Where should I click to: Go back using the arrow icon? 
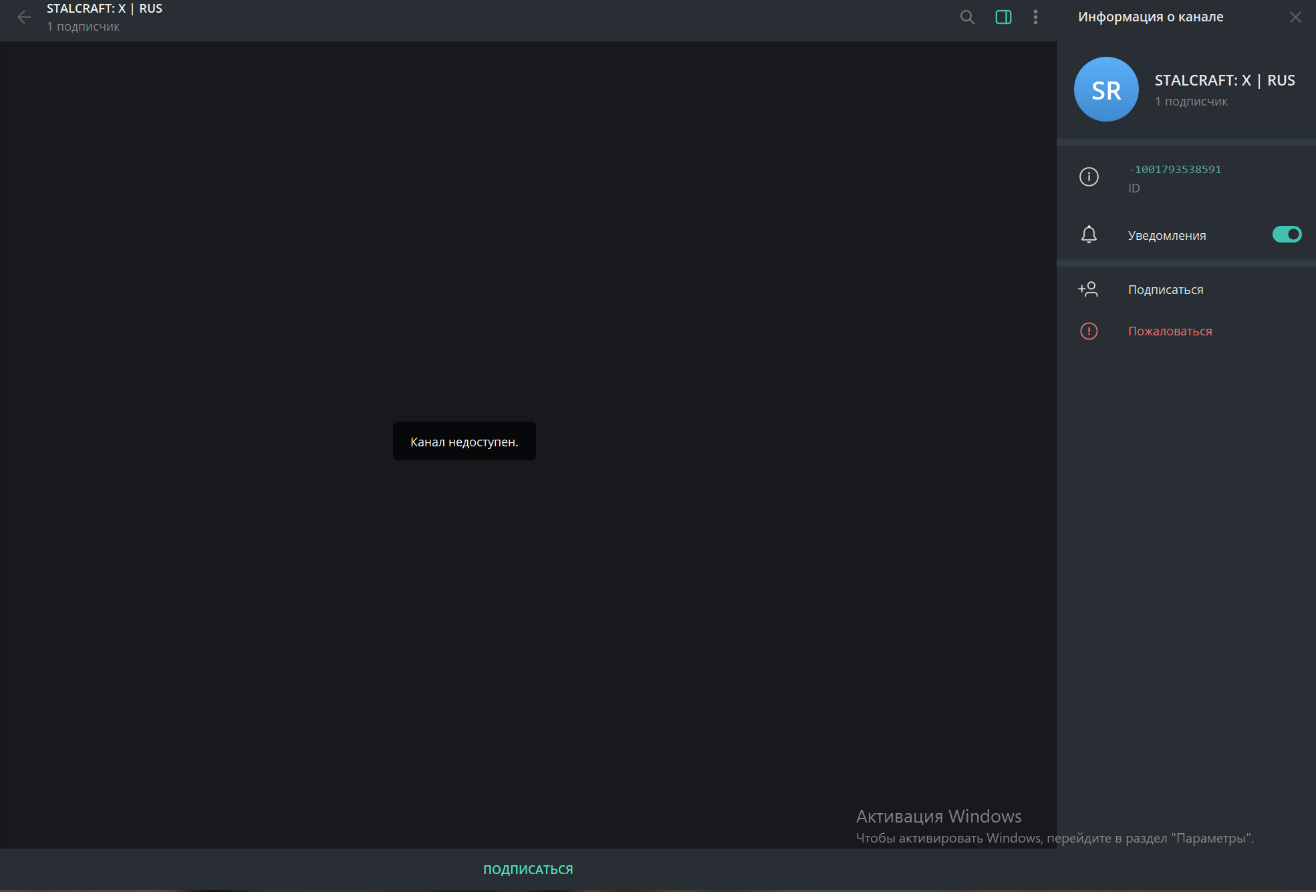tap(24, 17)
